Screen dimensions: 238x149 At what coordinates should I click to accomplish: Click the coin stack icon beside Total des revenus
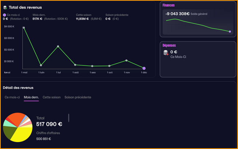5,7
